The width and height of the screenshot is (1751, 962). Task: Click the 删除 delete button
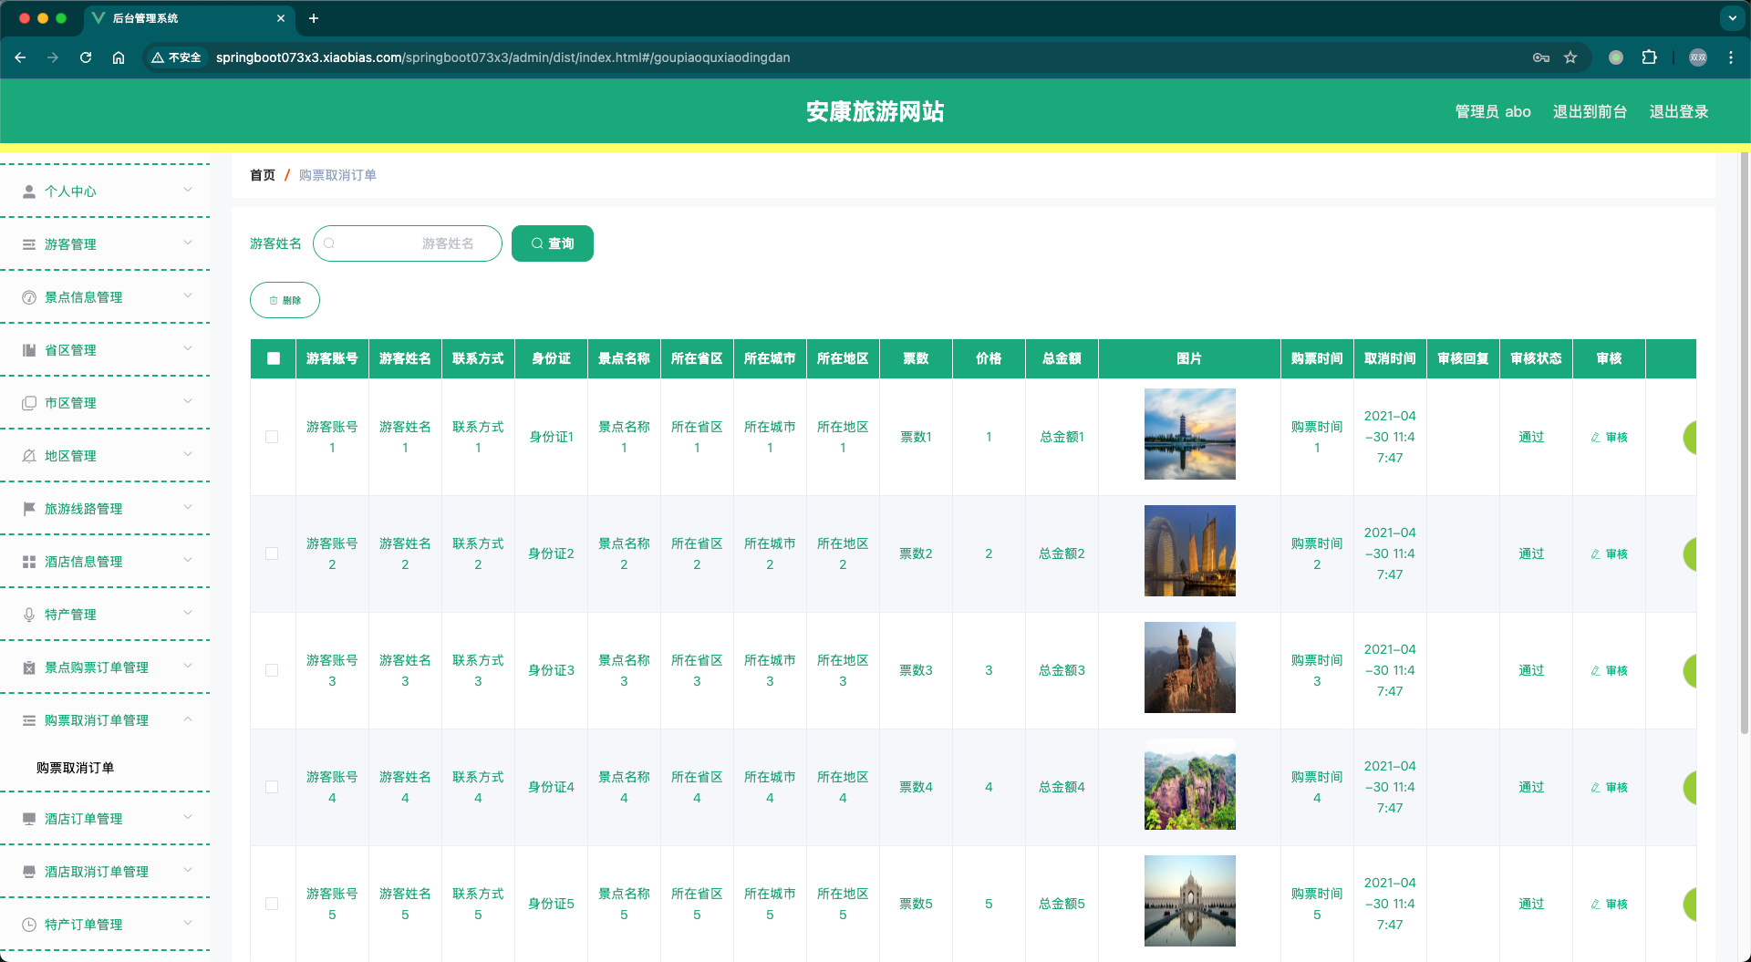click(285, 300)
